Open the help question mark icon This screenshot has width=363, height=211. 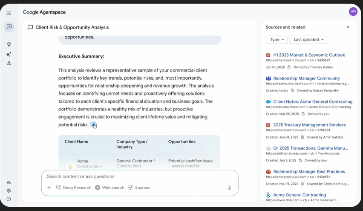(x=9, y=199)
